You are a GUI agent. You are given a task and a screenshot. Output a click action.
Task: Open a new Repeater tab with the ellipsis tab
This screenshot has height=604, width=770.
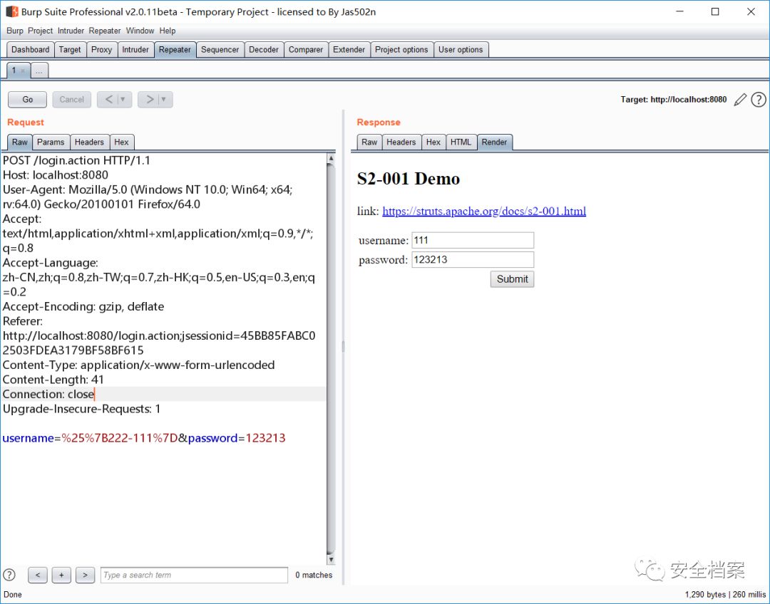pos(38,71)
